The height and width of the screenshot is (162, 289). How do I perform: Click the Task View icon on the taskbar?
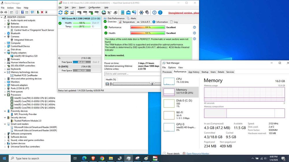[75, 158]
